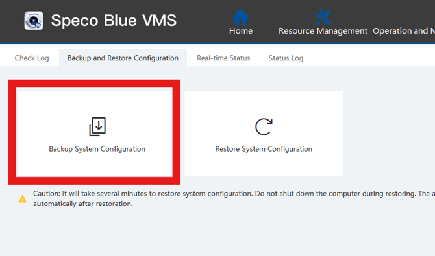Open the Operation and Maintenance menu
The height and width of the screenshot is (256, 435).
point(404,31)
